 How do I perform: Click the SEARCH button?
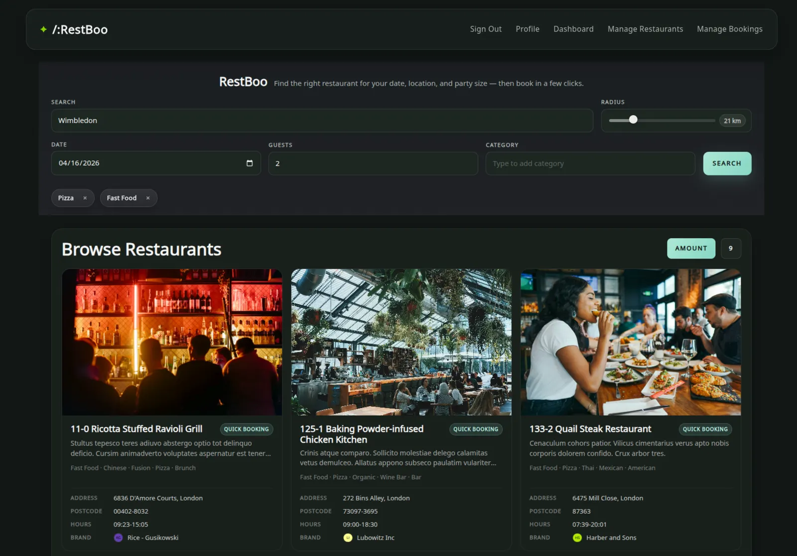click(x=727, y=163)
